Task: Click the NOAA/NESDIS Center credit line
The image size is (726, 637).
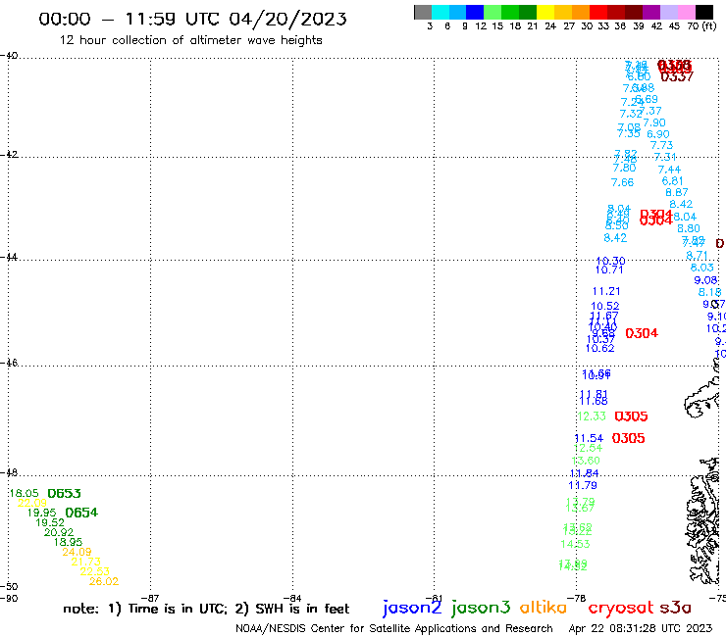Action: pos(394,628)
